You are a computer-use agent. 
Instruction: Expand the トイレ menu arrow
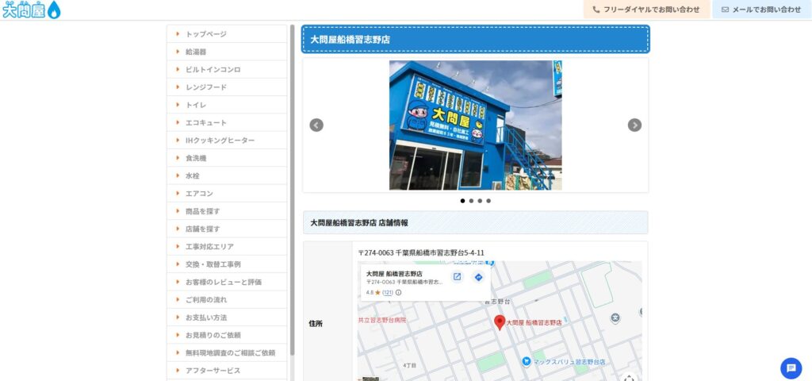178,105
